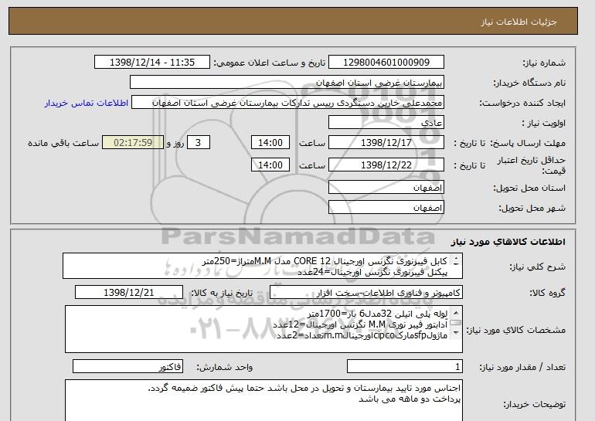The width and height of the screenshot is (595, 421).
Task: Select the public announcement date field 1398/12/14 - 11:35
Action: point(151,63)
